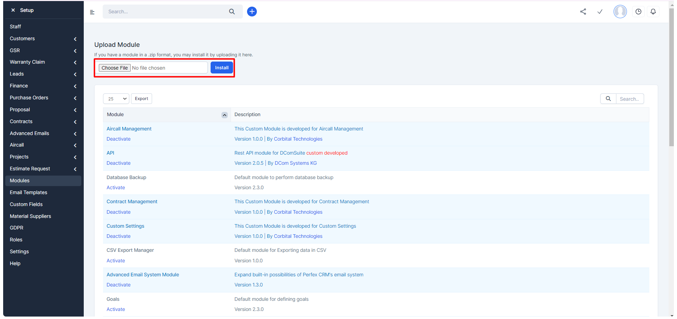Open the user profile avatar
Image resolution: width=677 pixels, height=319 pixels.
tap(620, 12)
